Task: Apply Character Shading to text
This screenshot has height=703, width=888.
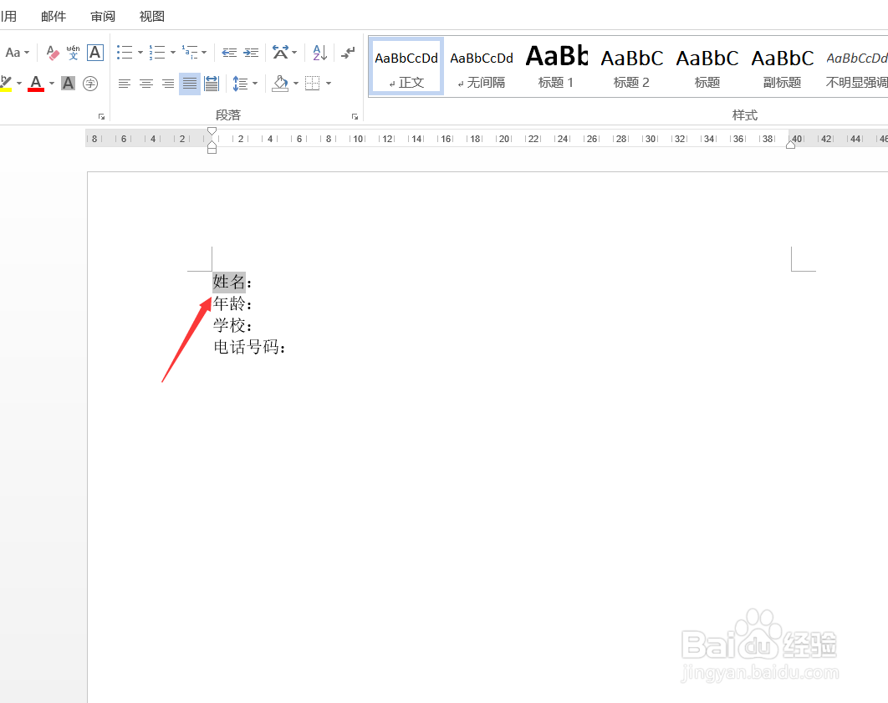Action: click(67, 83)
